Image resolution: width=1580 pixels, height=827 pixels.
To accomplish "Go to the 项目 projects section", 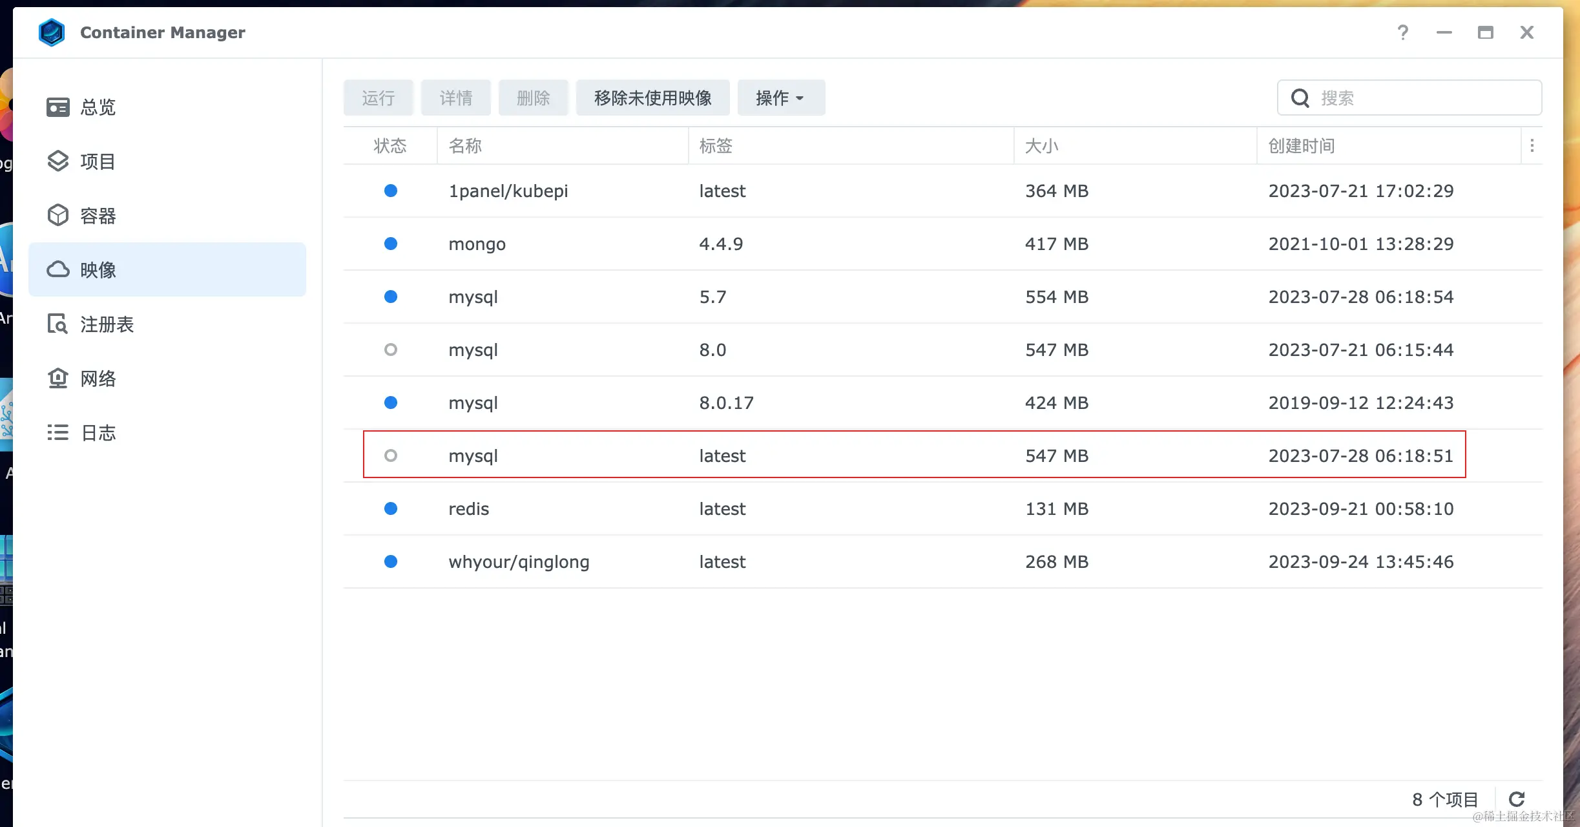I will (x=97, y=162).
